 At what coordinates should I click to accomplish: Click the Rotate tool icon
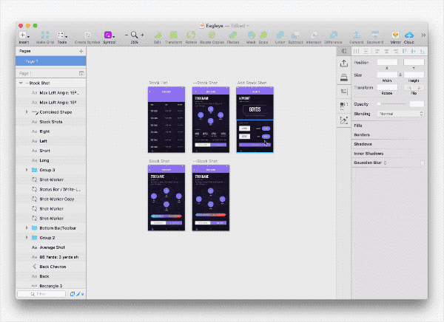tap(190, 35)
